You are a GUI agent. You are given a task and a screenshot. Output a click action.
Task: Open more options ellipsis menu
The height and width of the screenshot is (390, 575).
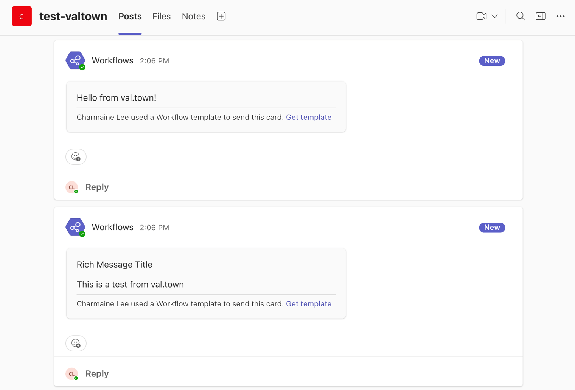tap(561, 16)
